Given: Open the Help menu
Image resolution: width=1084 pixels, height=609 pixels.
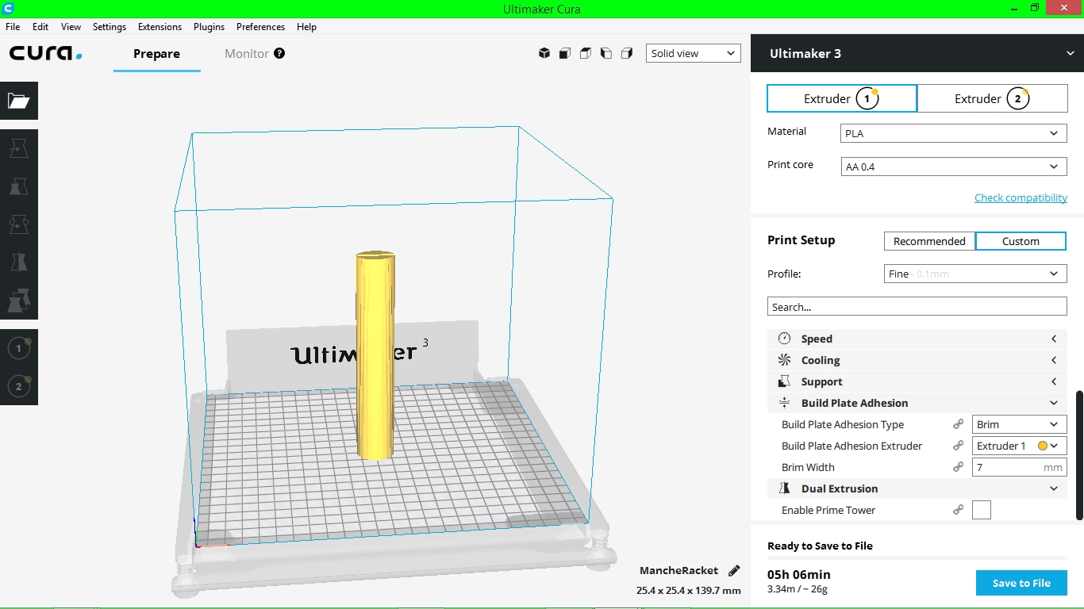Looking at the screenshot, I should [306, 26].
